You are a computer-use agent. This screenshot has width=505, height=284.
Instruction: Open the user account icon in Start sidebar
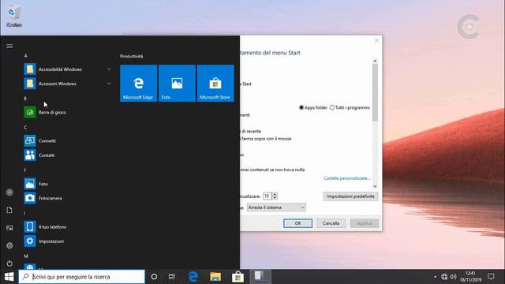click(9, 192)
